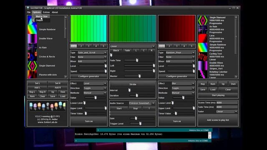Open left Filter dropdown
This screenshot has height=150, width=267.
pyautogui.click(x=92, y=57)
